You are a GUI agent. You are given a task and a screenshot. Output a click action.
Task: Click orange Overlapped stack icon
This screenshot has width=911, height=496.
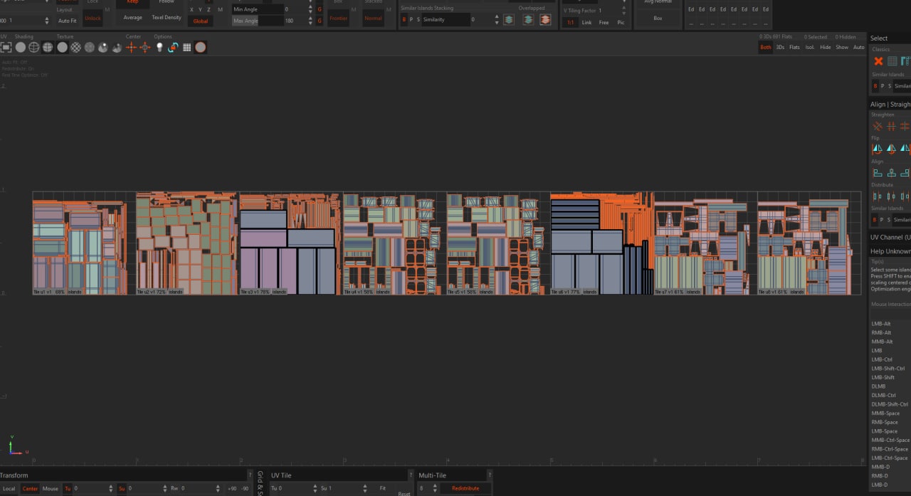tap(545, 20)
